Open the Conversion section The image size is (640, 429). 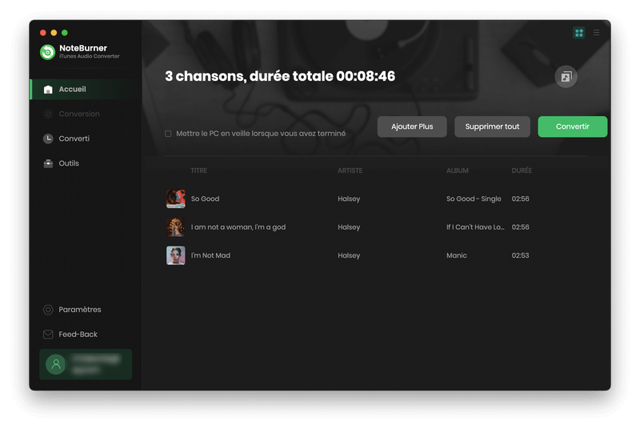pos(86,114)
